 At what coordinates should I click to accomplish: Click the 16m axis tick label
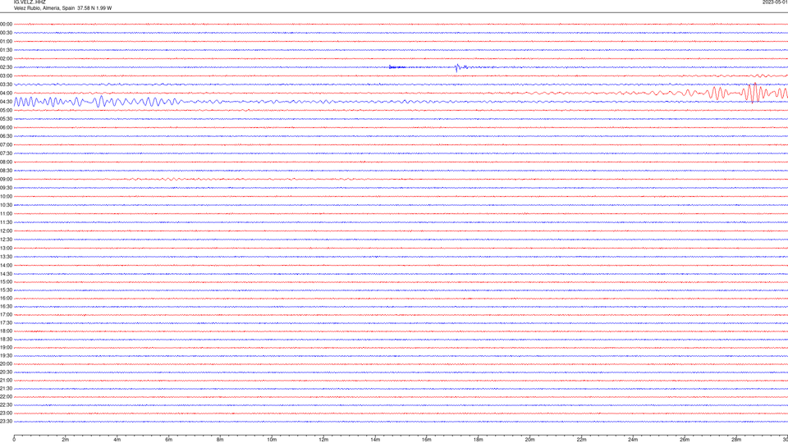coord(427,440)
